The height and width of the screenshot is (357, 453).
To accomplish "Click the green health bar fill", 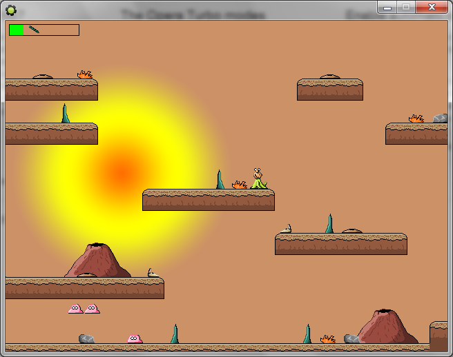I will [17, 30].
